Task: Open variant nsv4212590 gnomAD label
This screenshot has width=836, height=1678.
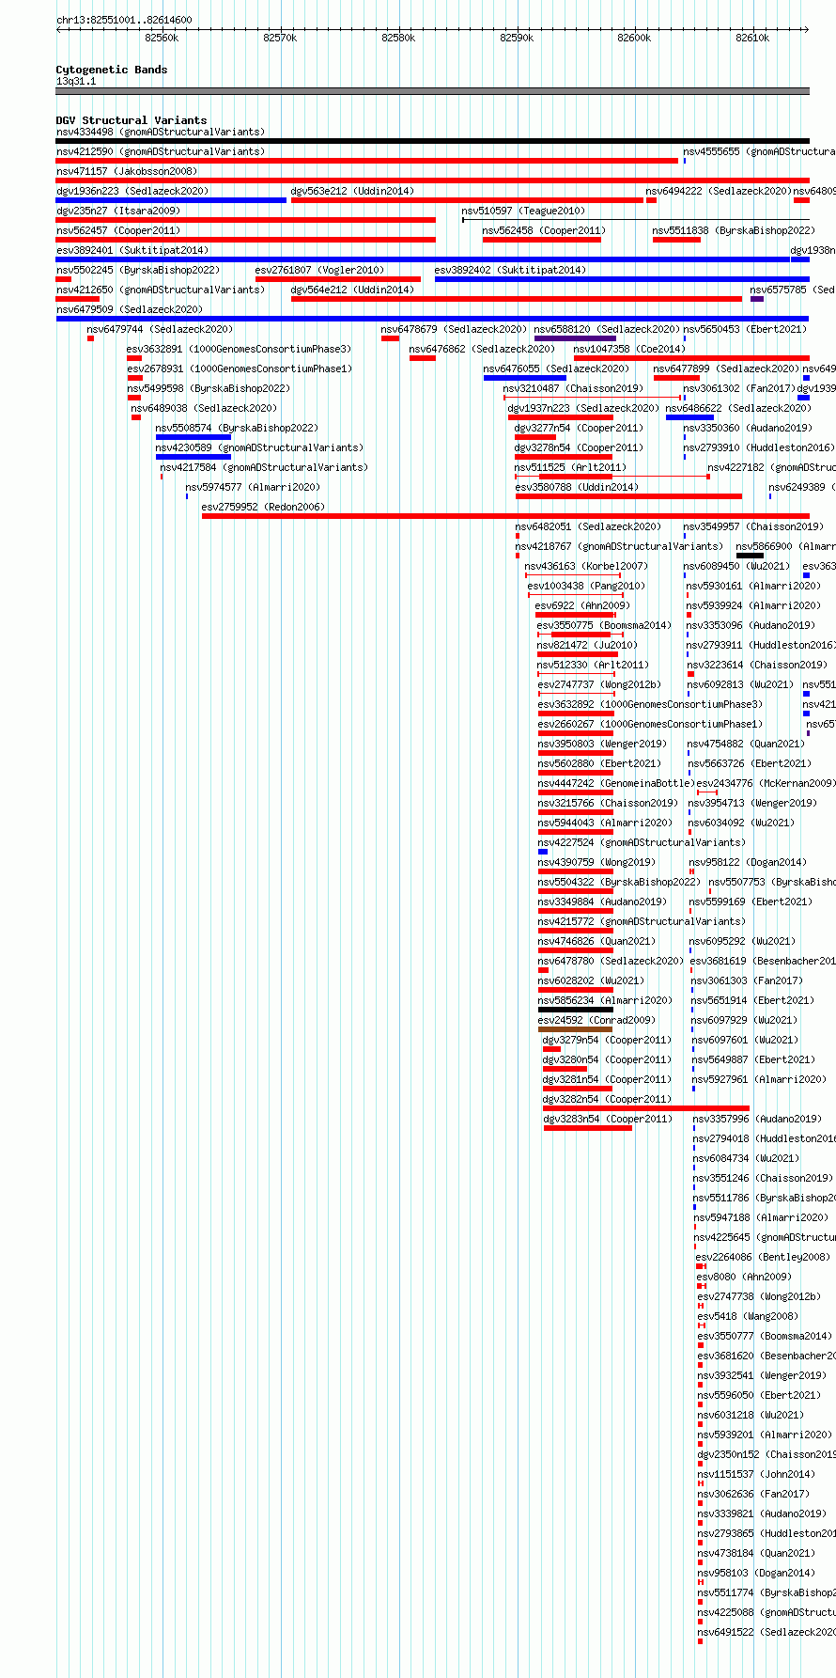Action: tap(161, 151)
